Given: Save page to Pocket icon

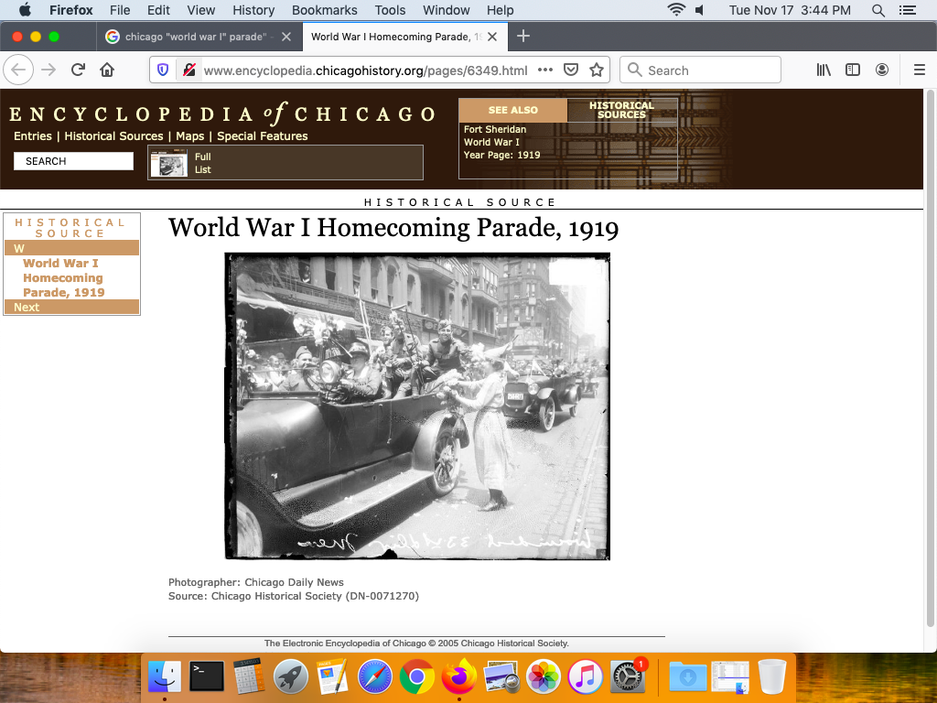Looking at the screenshot, I should (571, 70).
